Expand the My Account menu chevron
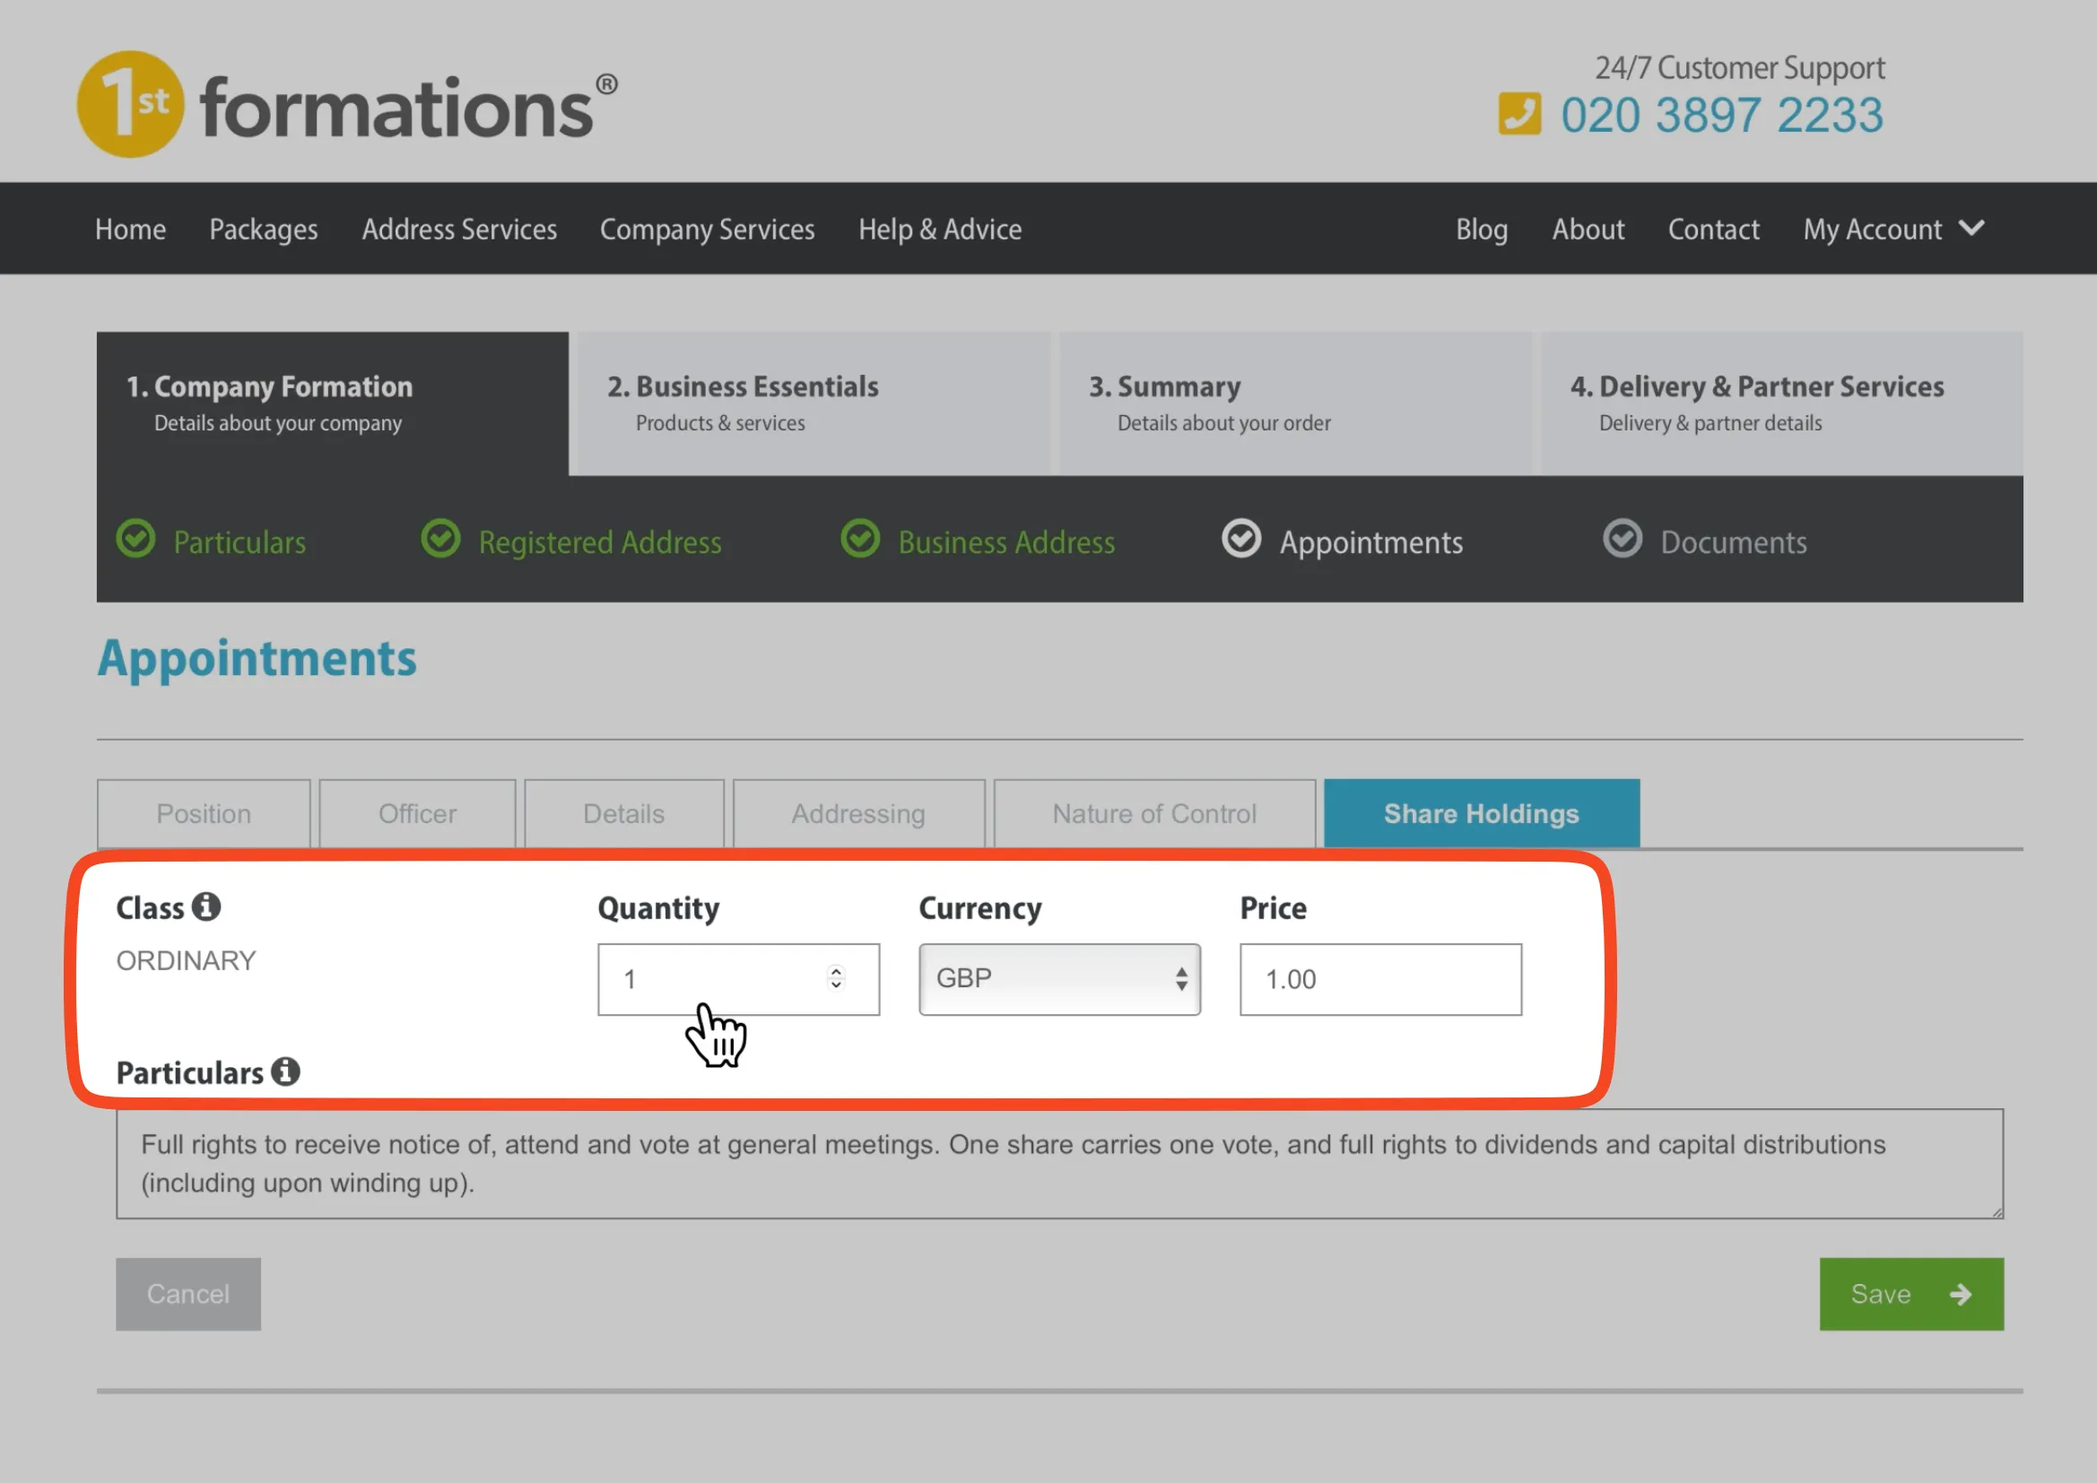Image resolution: width=2097 pixels, height=1483 pixels. 1971,229
